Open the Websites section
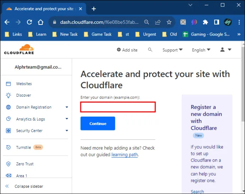 pyautogui.click(x=24, y=84)
